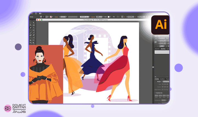Viewport: 198px width, 117px height.
Task: Click the opacity percentage field
Action: pyautogui.click(x=99, y=17)
